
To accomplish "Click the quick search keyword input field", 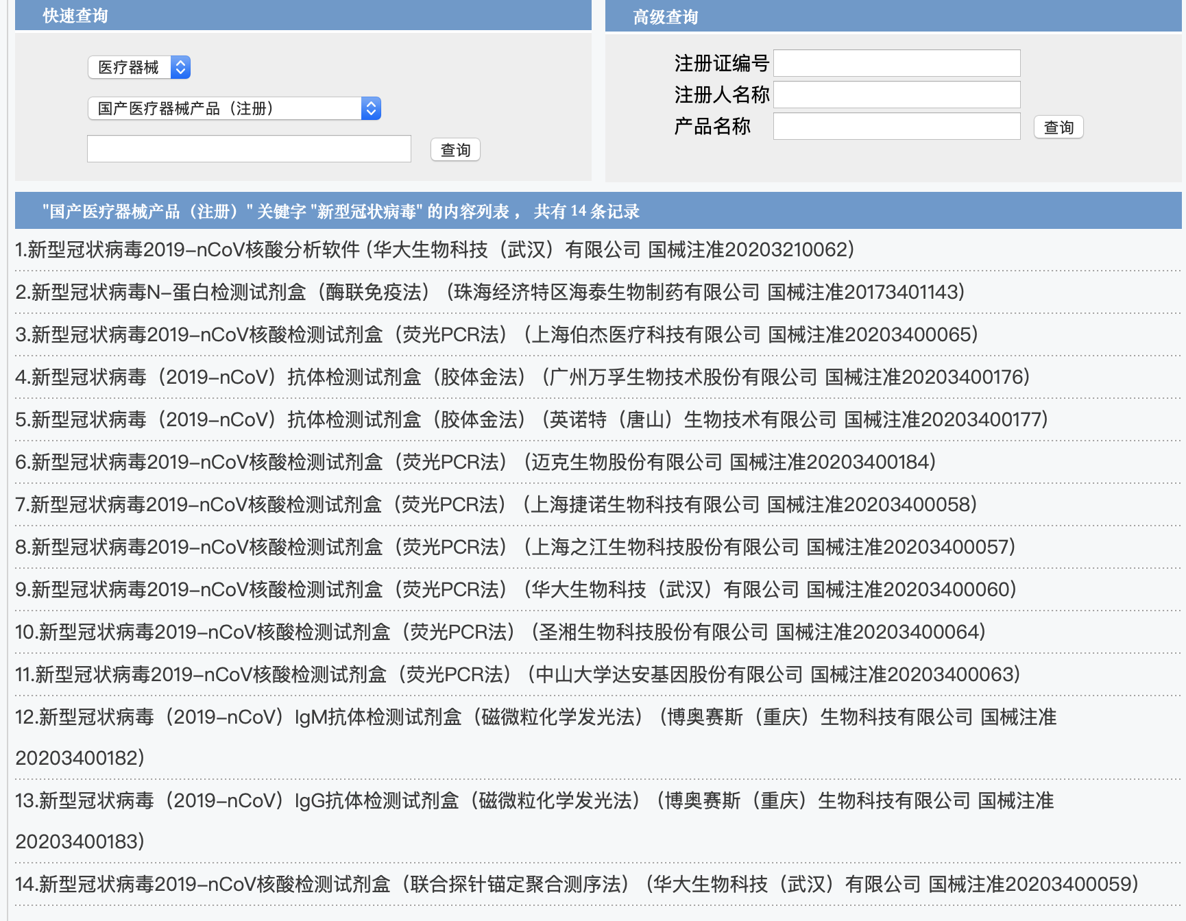I will coord(249,149).
